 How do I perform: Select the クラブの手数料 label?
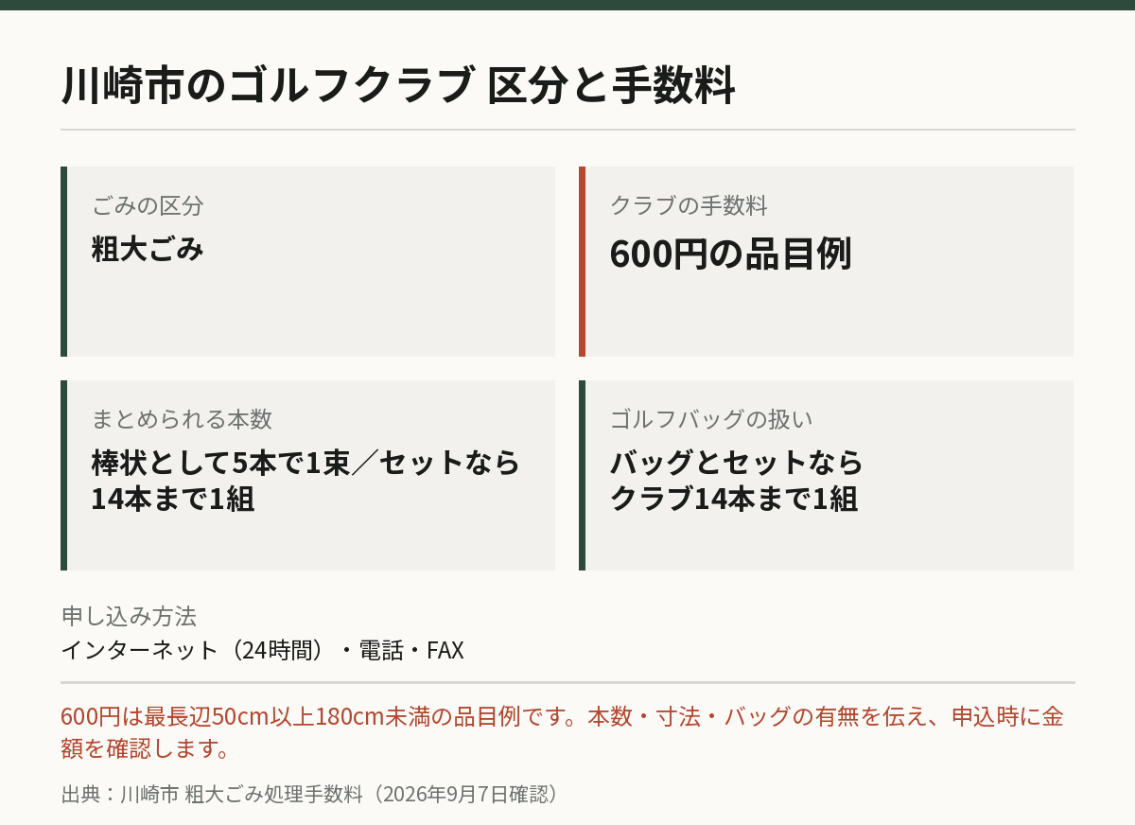pyautogui.click(x=689, y=205)
